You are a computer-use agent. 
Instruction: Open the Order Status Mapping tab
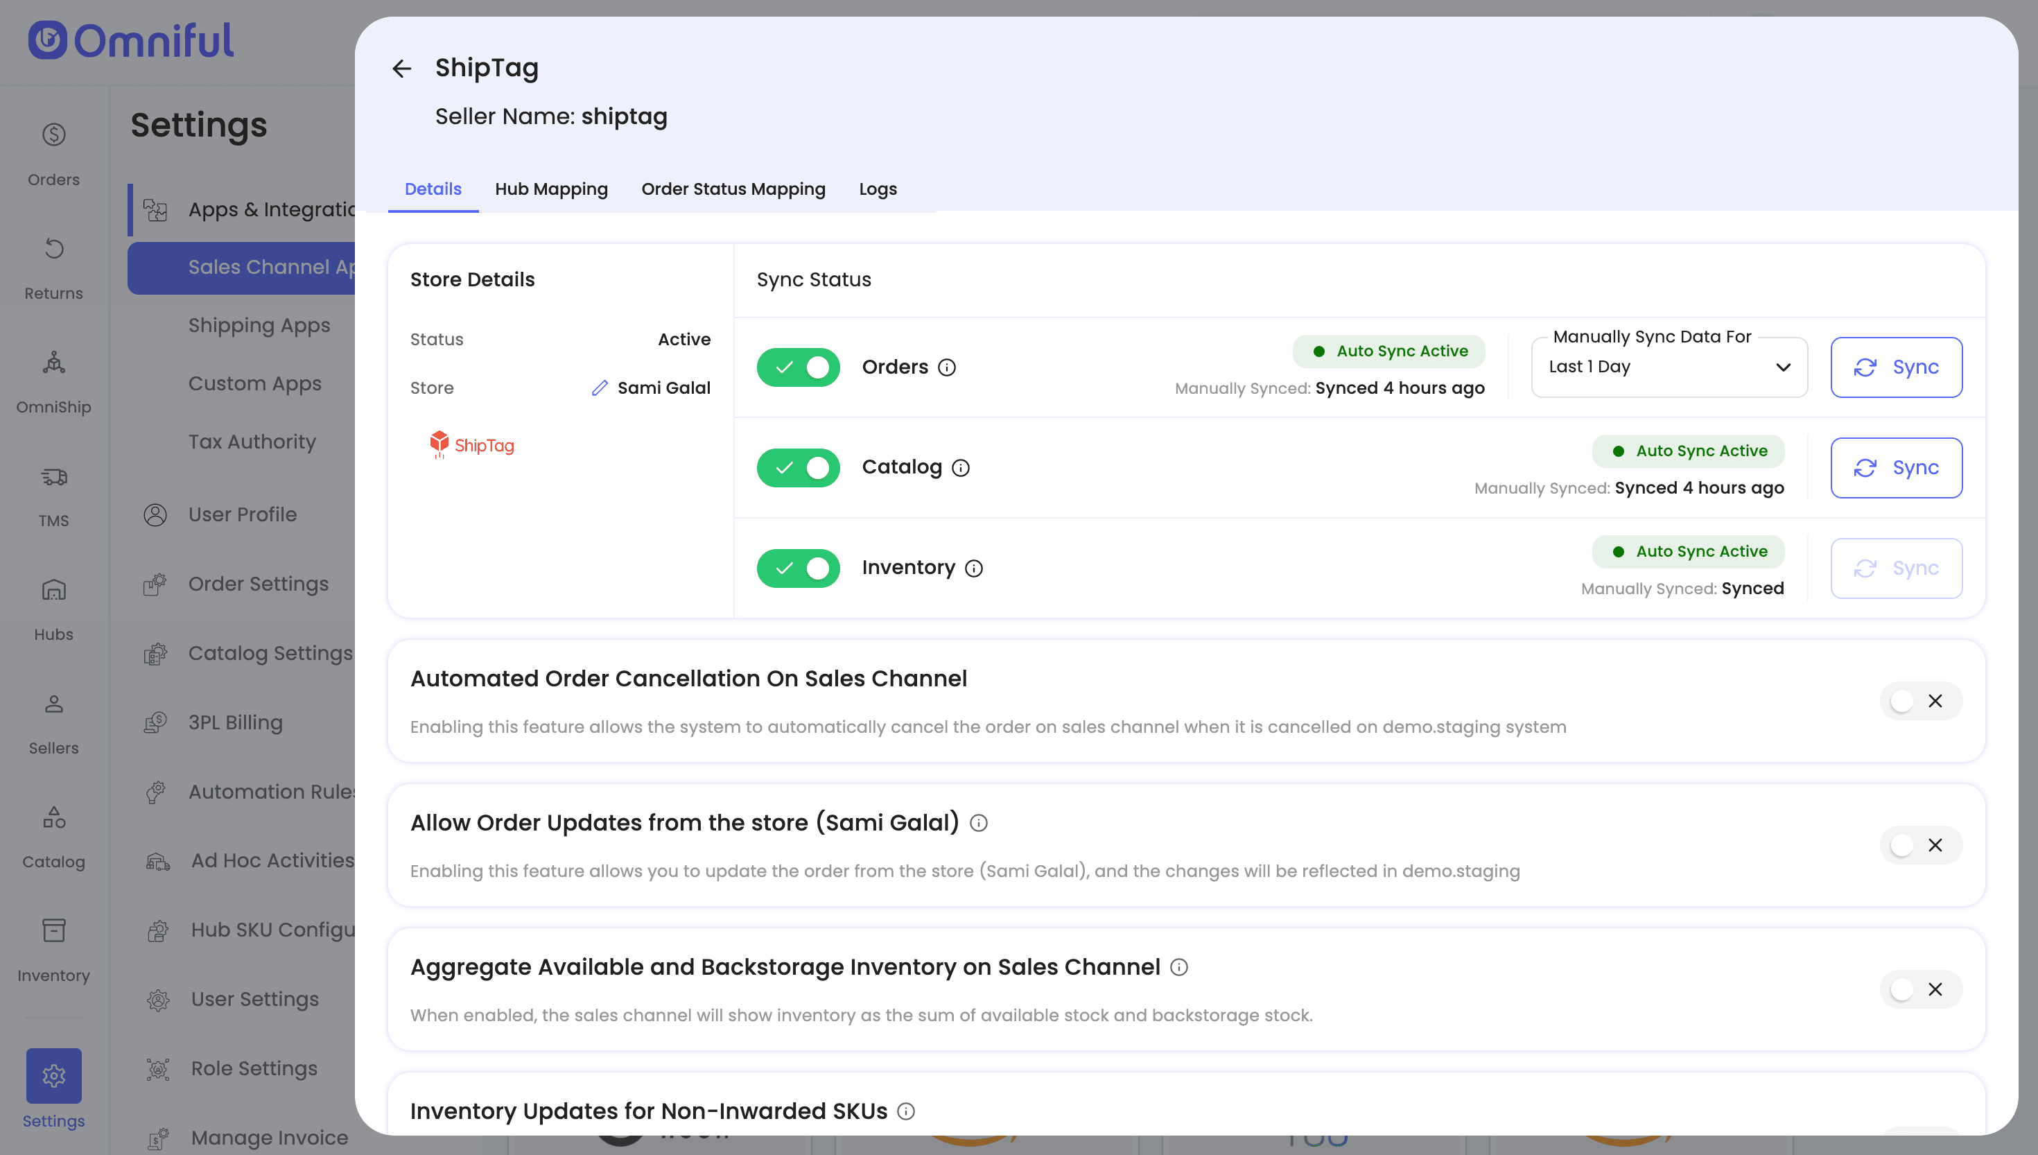tap(733, 189)
